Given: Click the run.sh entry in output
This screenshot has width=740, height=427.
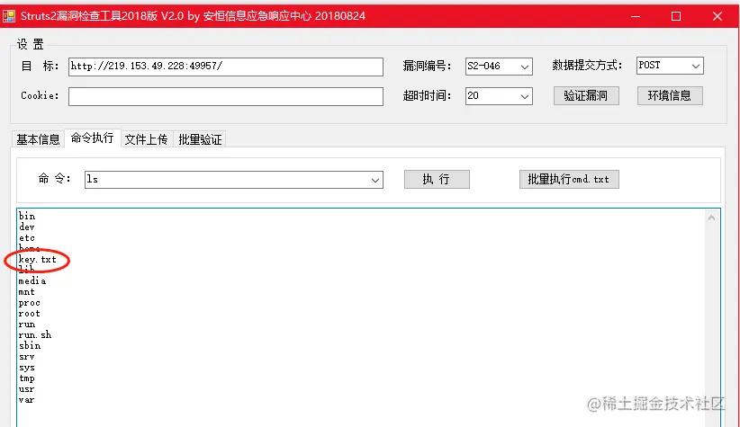Looking at the screenshot, I should click(x=35, y=335).
